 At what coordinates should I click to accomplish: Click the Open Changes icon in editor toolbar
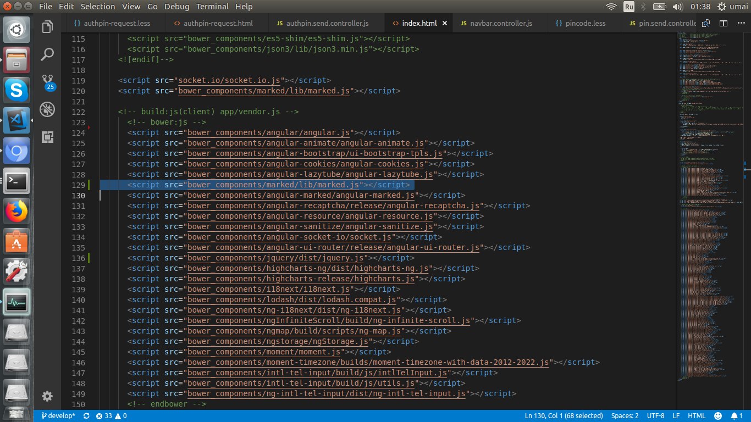pos(706,24)
